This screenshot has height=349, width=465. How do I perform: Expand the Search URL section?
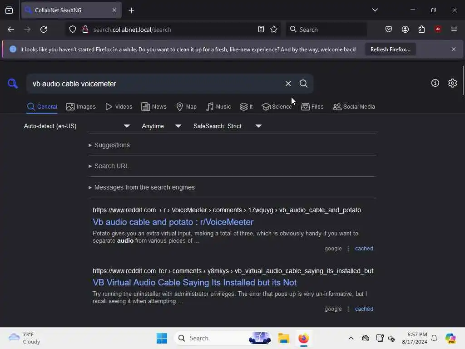pyautogui.click(x=109, y=166)
